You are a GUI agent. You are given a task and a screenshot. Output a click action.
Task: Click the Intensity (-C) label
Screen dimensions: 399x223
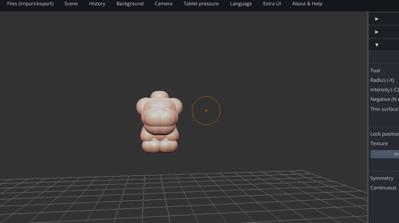point(384,90)
